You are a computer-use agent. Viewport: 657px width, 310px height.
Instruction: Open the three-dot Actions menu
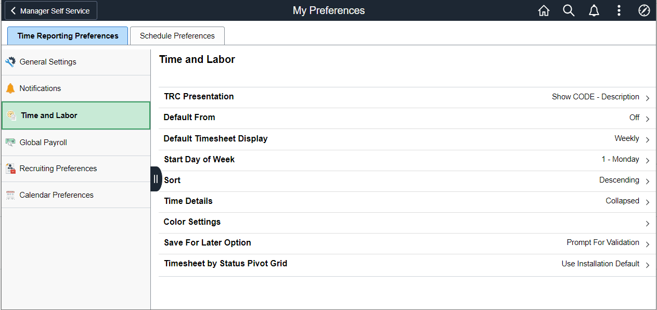(619, 11)
